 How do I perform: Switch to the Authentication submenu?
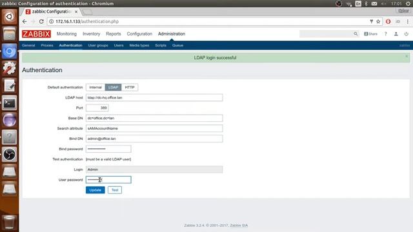pyautogui.click(x=70, y=46)
